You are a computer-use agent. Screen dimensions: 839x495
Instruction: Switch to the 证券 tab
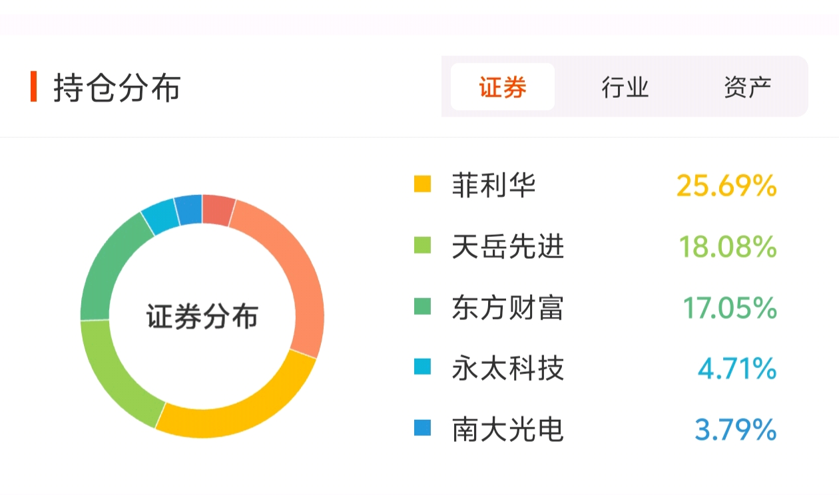coord(503,87)
